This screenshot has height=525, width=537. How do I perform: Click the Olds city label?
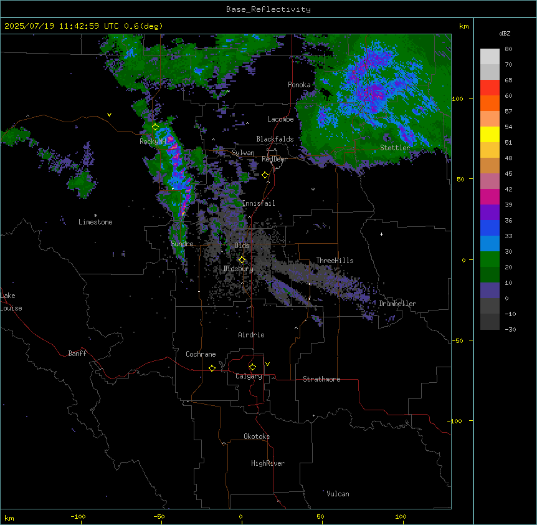point(242,246)
